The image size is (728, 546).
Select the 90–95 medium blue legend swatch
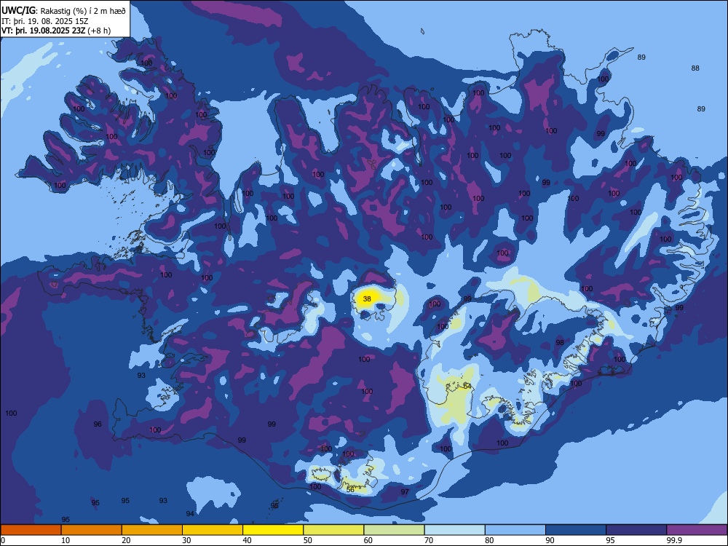(576, 530)
